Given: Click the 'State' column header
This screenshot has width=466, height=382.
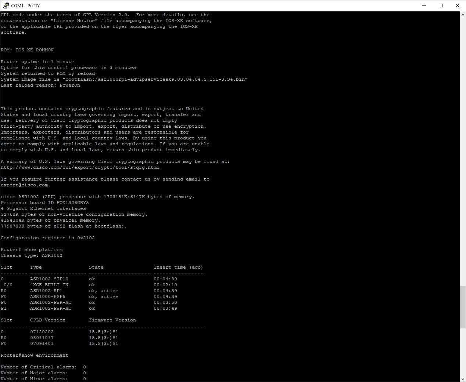Looking at the screenshot, I should coord(96,267).
